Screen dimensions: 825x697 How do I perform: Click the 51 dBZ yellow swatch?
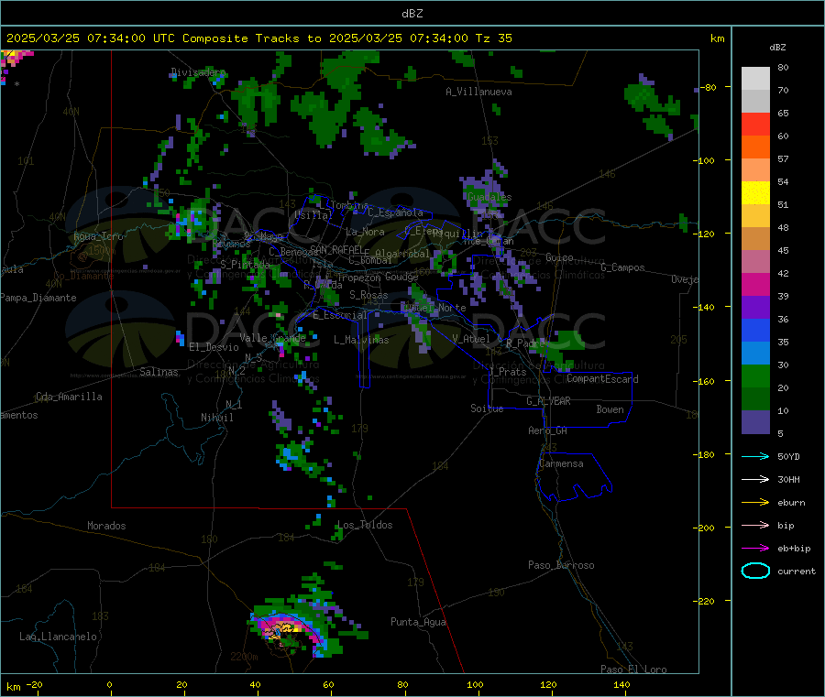pyautogui.click(x=755, y=193)
